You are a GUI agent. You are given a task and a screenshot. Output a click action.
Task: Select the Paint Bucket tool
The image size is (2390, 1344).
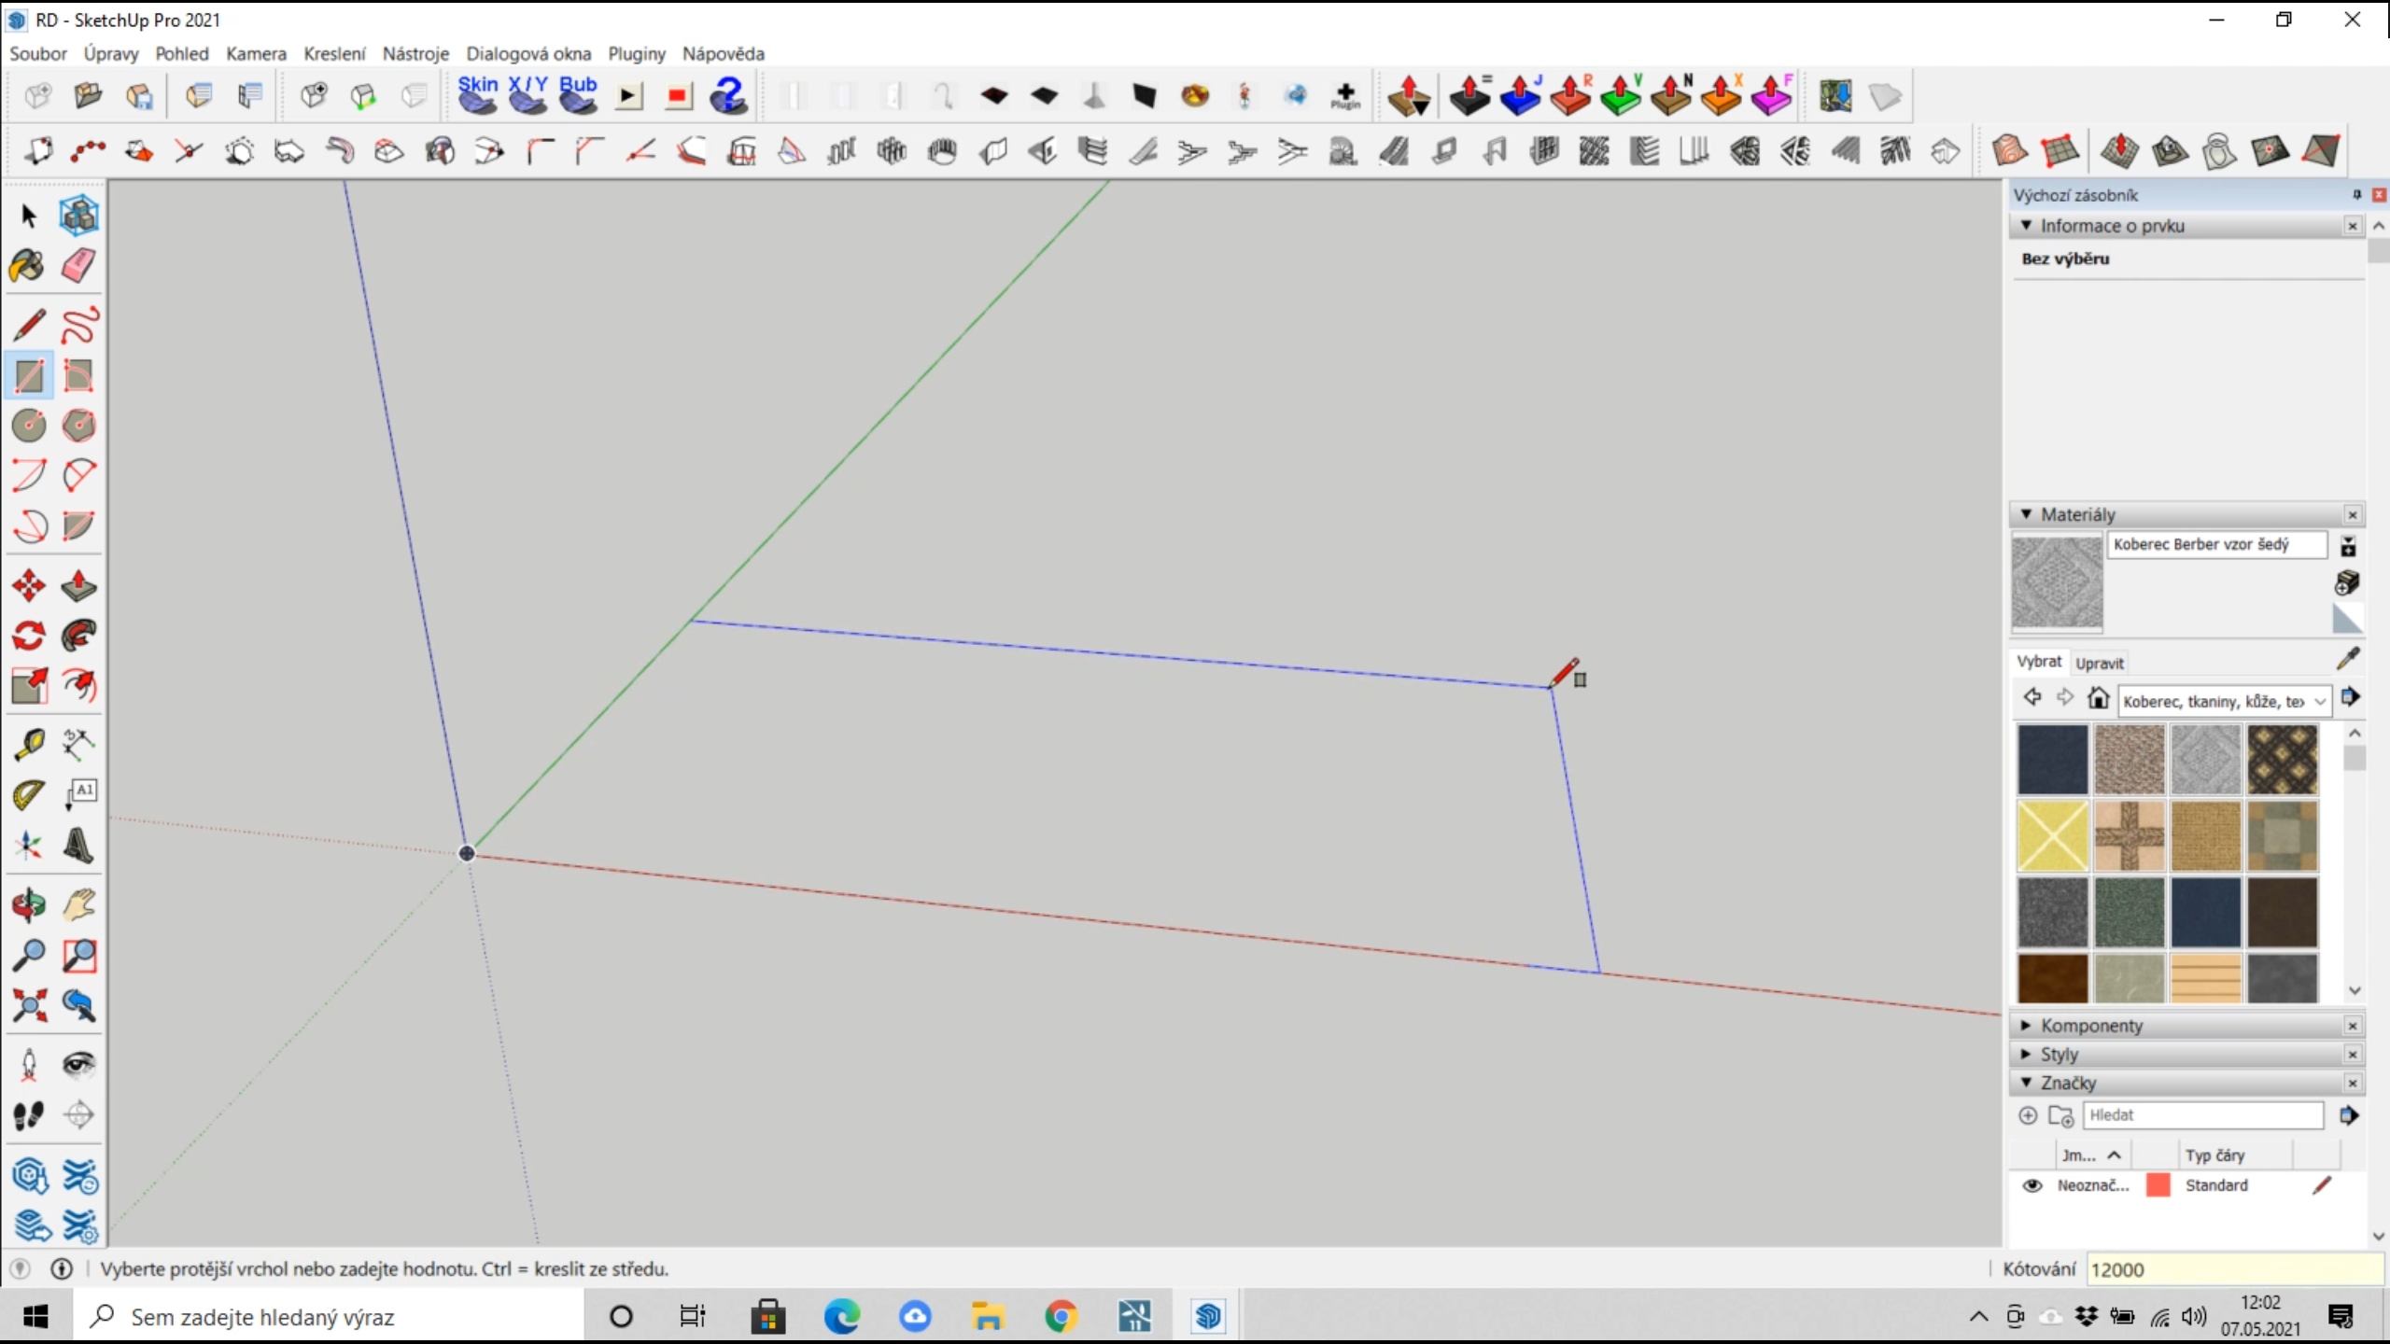[28, 266]
